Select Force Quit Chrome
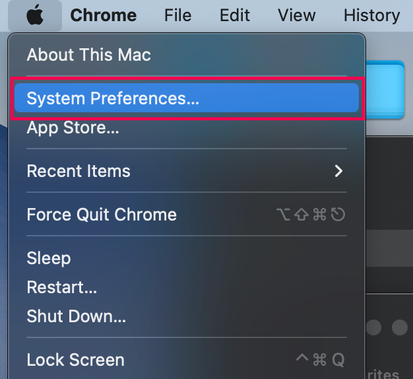 tap(102, 215)
